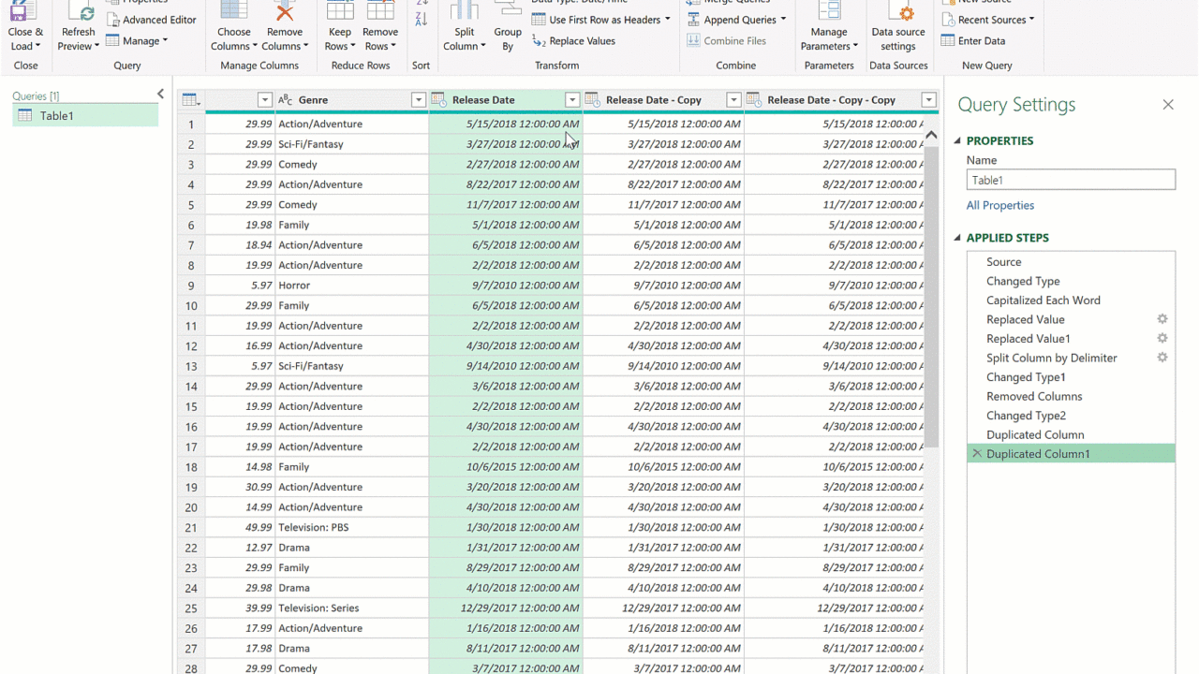Click the Split Column icon
Viewport: 1199px width, 674px height.
click(465, 12)
